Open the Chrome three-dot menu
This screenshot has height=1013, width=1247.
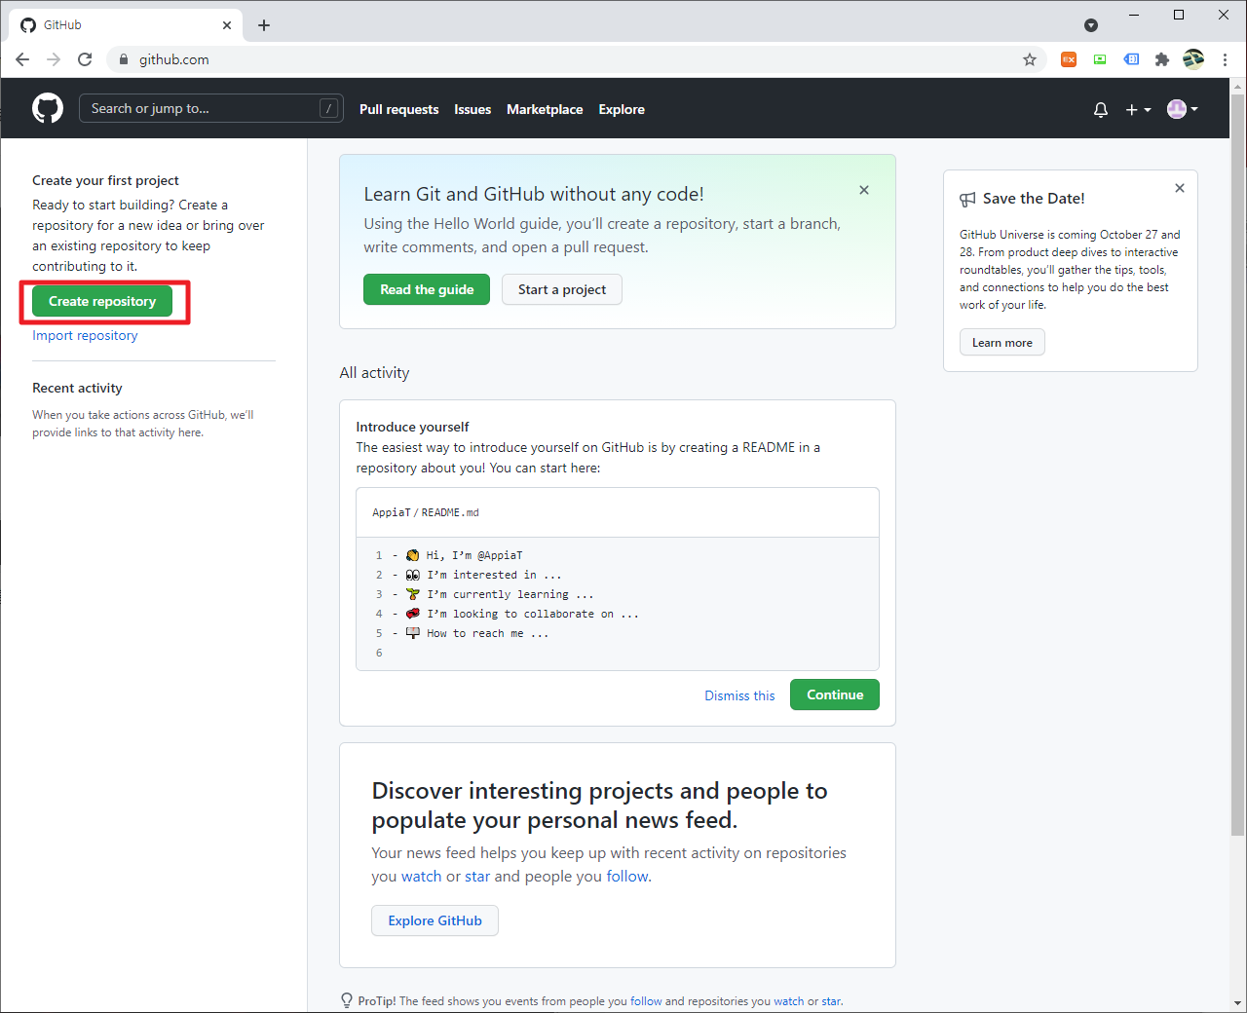click(1225, 59)
